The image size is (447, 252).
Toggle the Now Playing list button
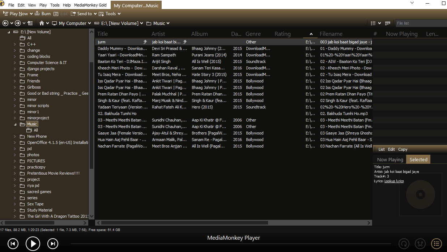[x=437, y=244]
